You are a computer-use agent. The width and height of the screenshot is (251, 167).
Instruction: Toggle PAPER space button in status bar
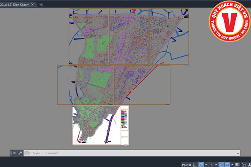pos(187,164)
